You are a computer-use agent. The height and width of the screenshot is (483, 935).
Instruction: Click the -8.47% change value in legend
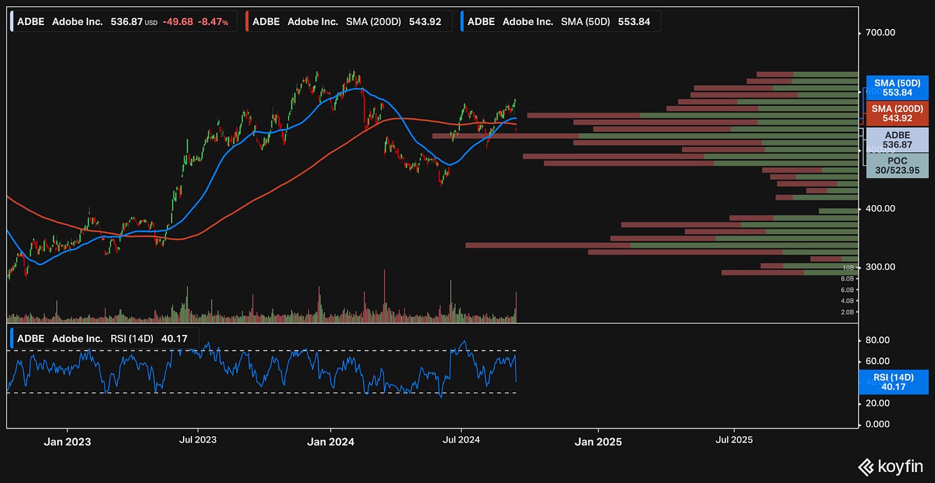[214, 21]
